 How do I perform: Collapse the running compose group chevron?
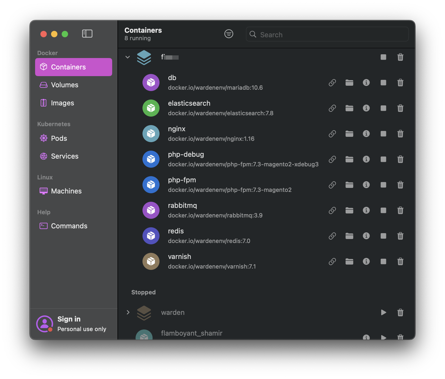click(x=128, y=57)
